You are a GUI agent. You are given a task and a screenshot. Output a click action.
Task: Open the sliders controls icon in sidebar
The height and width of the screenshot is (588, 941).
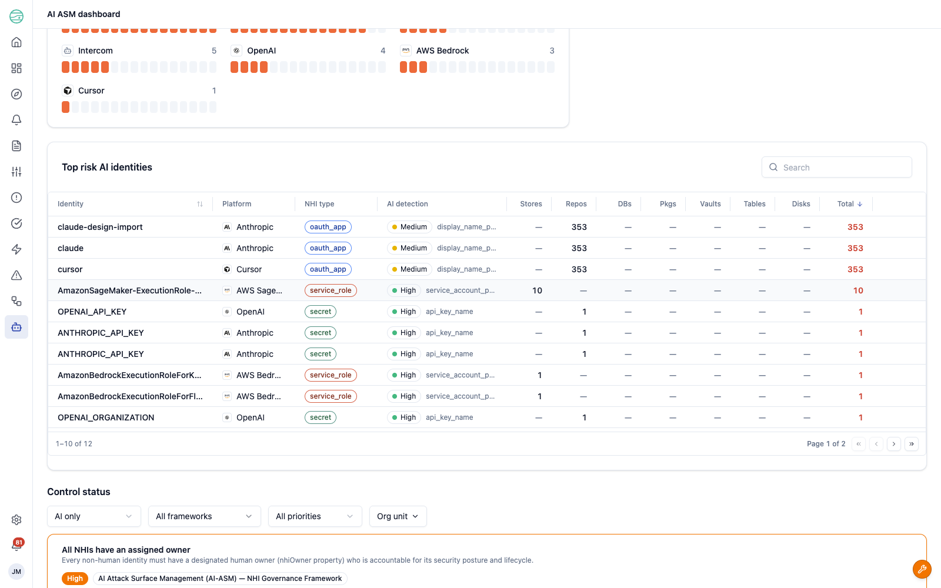pos(16,172)
